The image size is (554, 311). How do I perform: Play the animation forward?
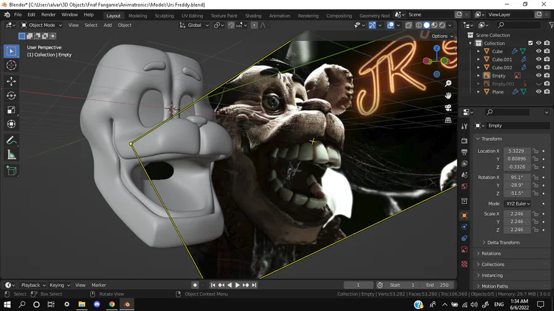pyautogui.click(x=238, y=285)
